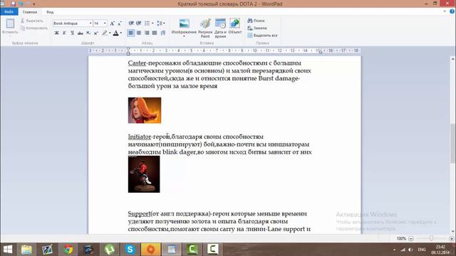Click volume speaker tray icon
Viewport: 456px width, 256px height.
410,250
